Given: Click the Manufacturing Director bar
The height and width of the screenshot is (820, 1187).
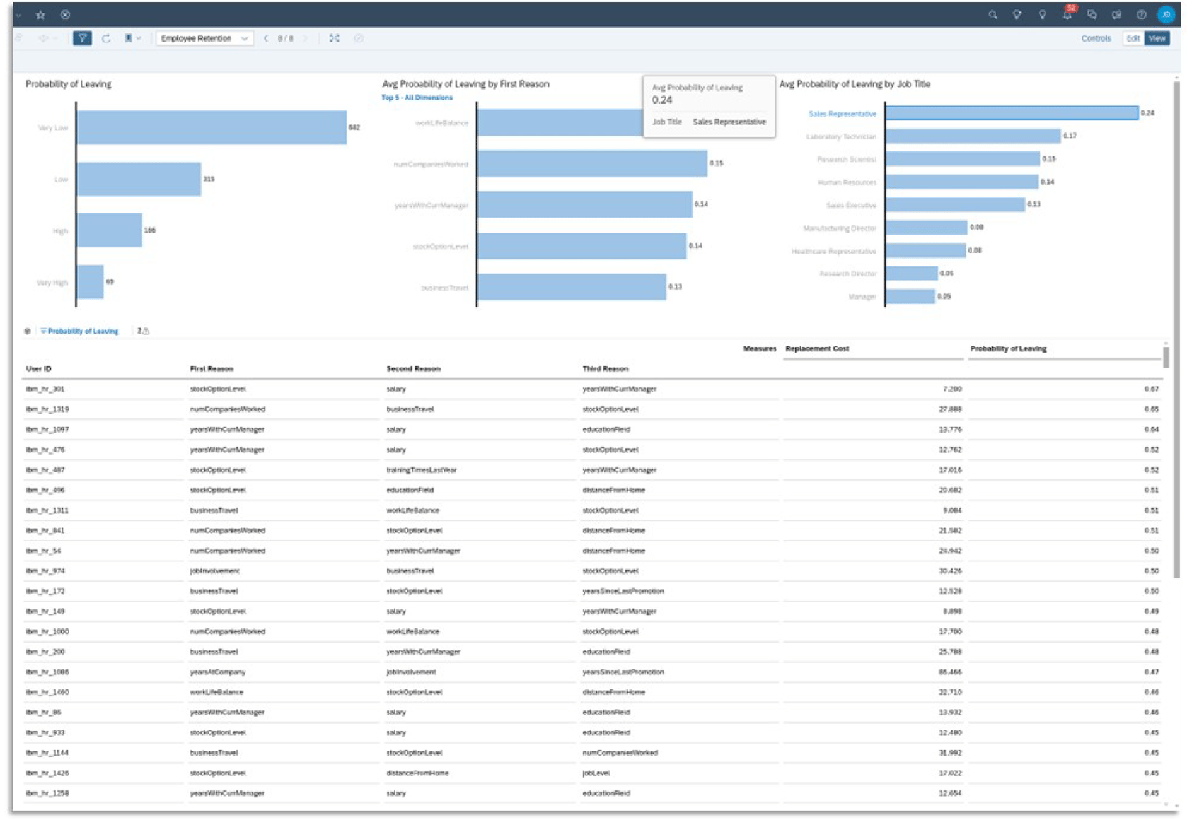Looking at the screenshot, I should [x=926, y=228].
